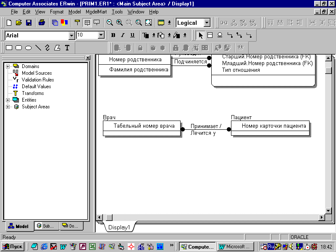Choose the Entity tool
The height and width of the screenshot is (252, 336).
click(210, 35)
